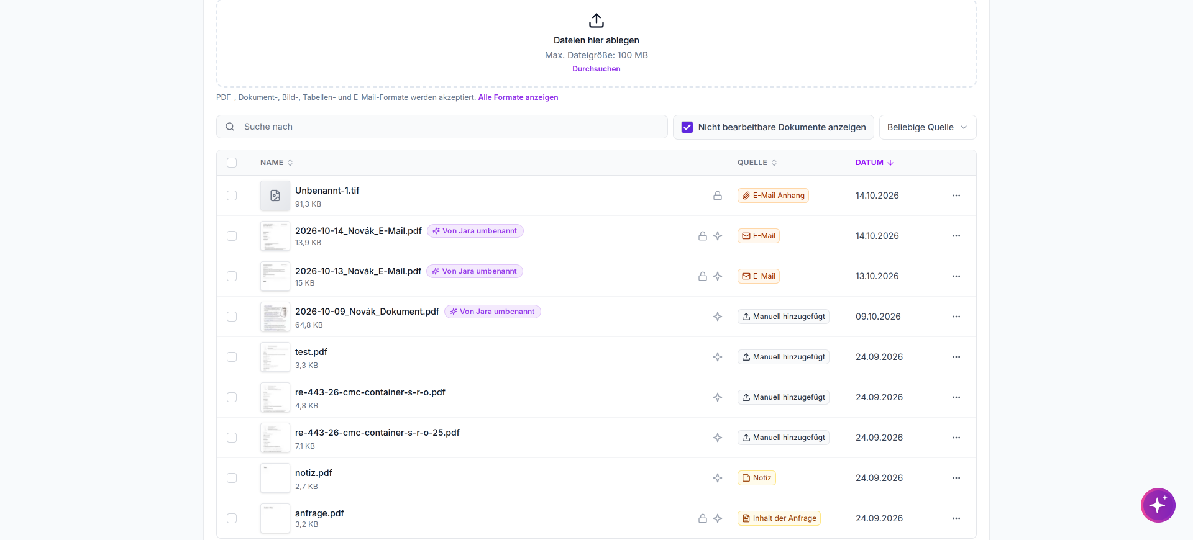Viewport: 1193px width, 540px height.
Task: Click 'Alle Formate anzeigen' link
Action: pos(518,97)
